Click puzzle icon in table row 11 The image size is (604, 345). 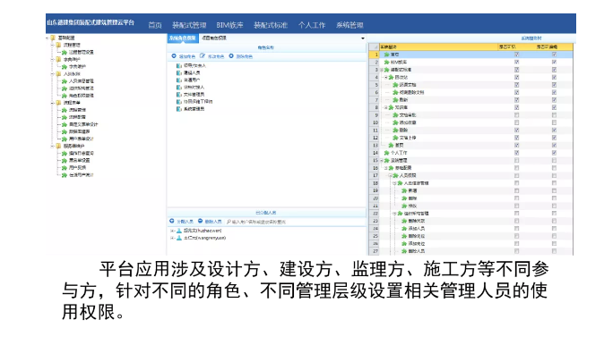coord(395,130)
